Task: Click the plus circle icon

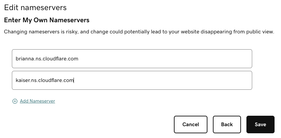Action: 15,101
